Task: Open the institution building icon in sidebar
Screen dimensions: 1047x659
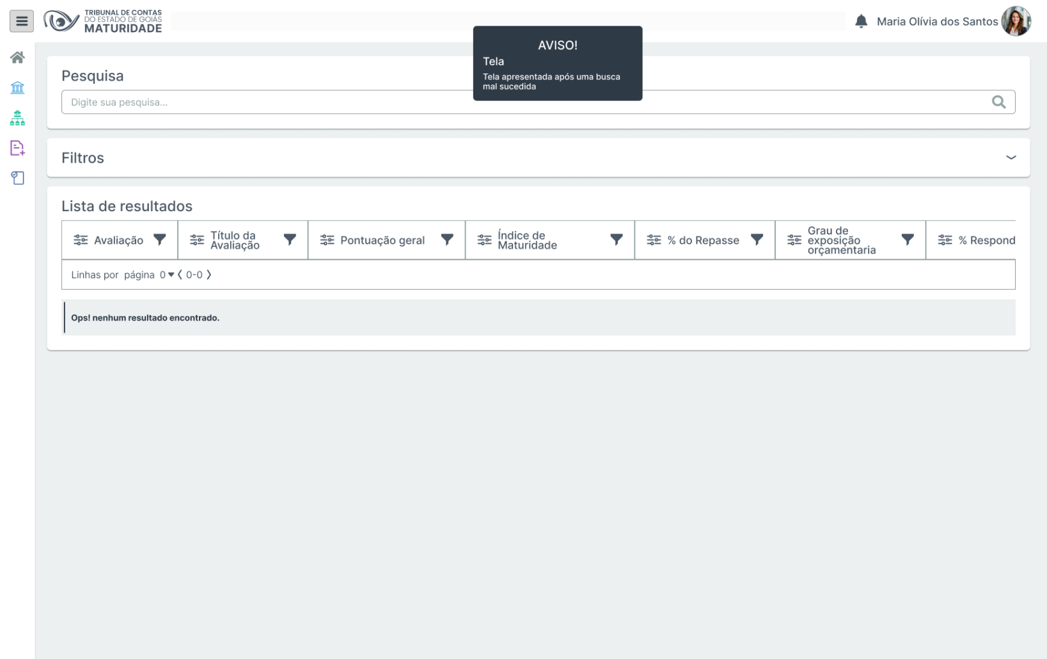Action: click(x=17, y=88)
